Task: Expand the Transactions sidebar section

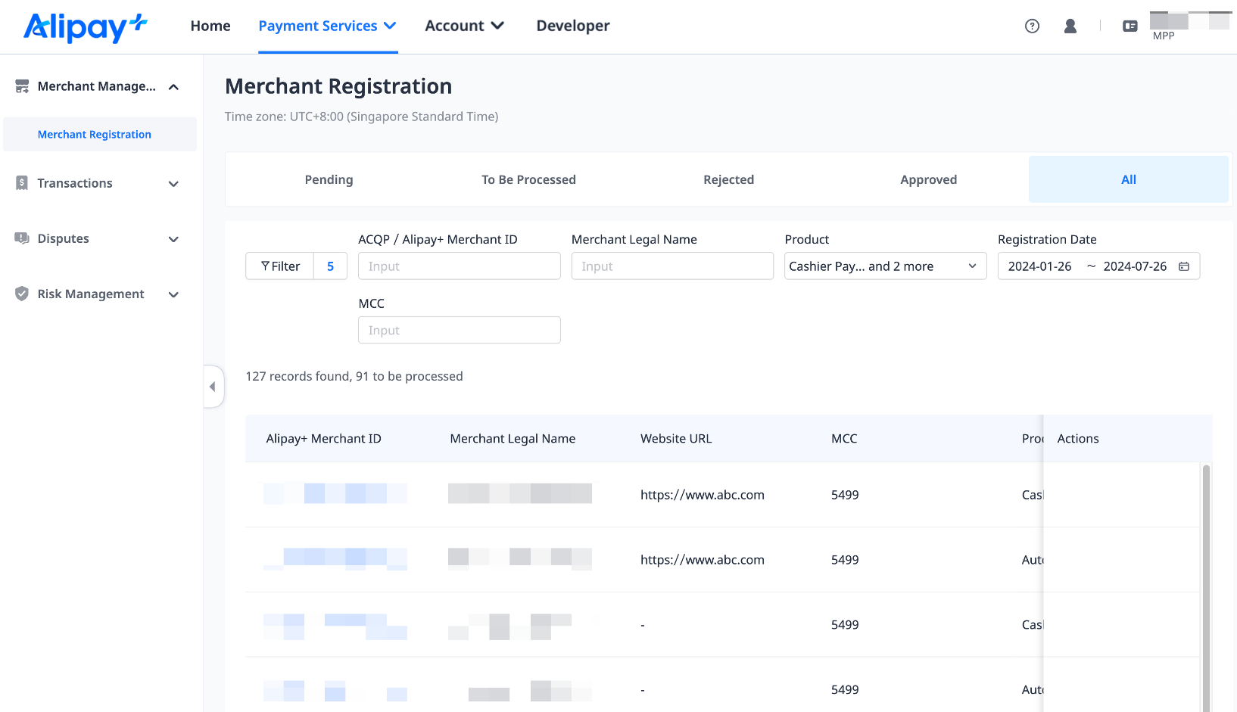Action: pos(173,184)
